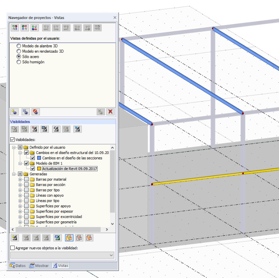The width and height of the screenshot is (279, 278).
Task: Expand Superficies por apoyo node
Action: point(20,206)
